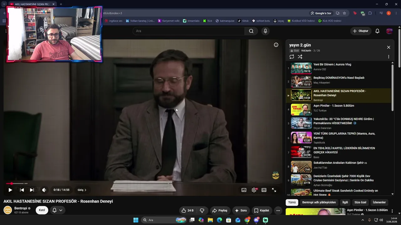
Task: Save video with Kaydet
Action: point(262,210)
